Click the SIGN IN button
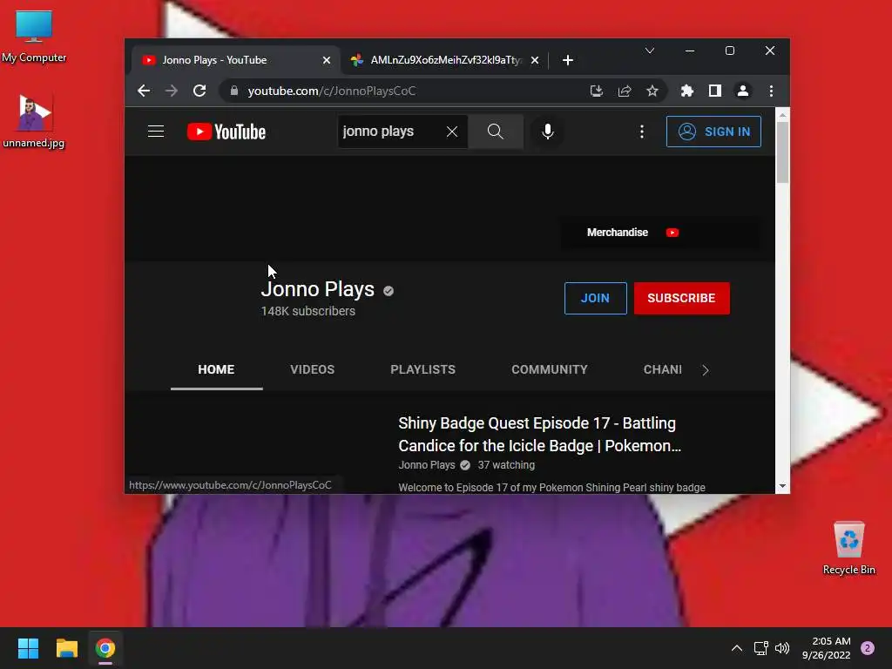The width and height of the screenshot is (892, 669). tap(713, 132)
